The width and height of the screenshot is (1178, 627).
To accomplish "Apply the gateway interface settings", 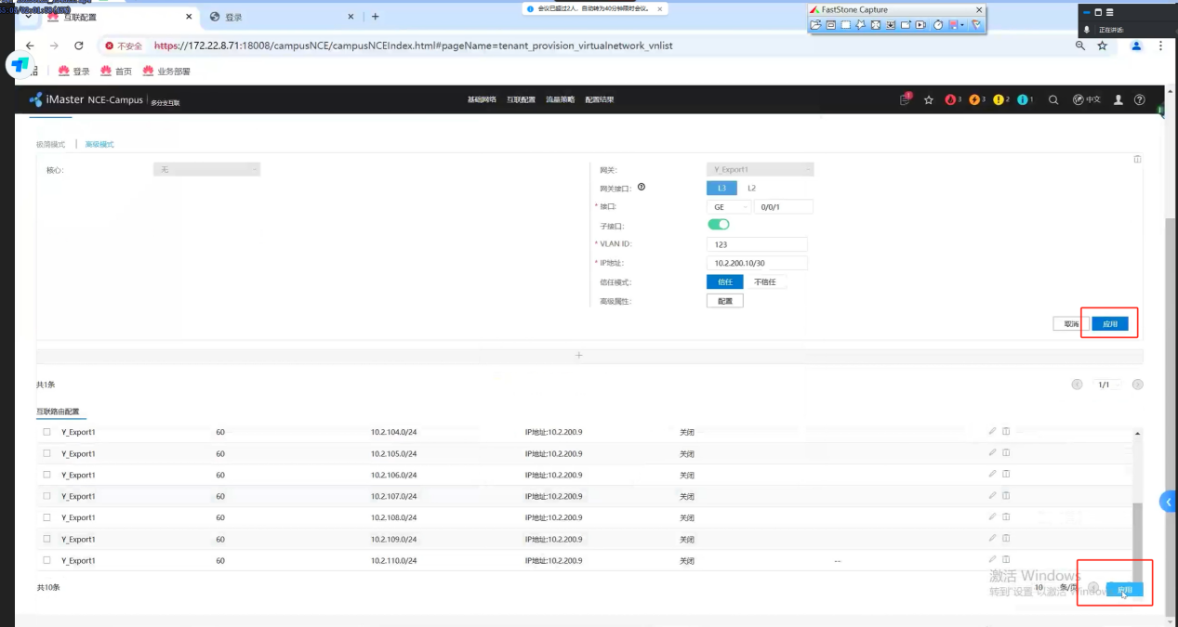I will coord(1110,324).
